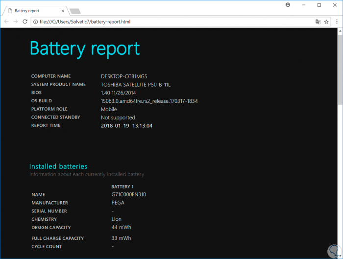
Task: Select platform role value Mobile
Action: 109,109
